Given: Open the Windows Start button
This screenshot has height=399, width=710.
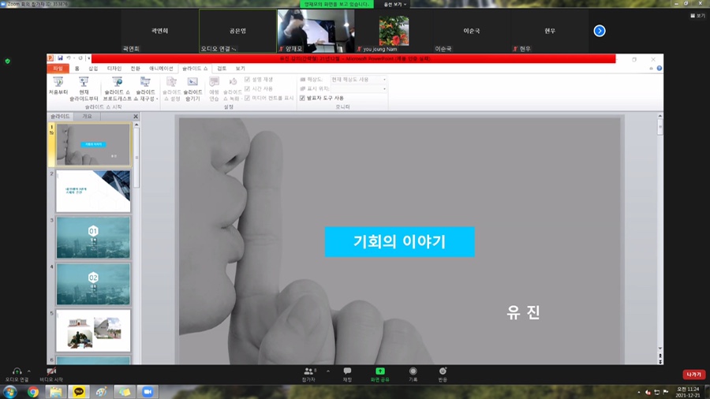Looking at the screenshot, I should pos(10,392).
